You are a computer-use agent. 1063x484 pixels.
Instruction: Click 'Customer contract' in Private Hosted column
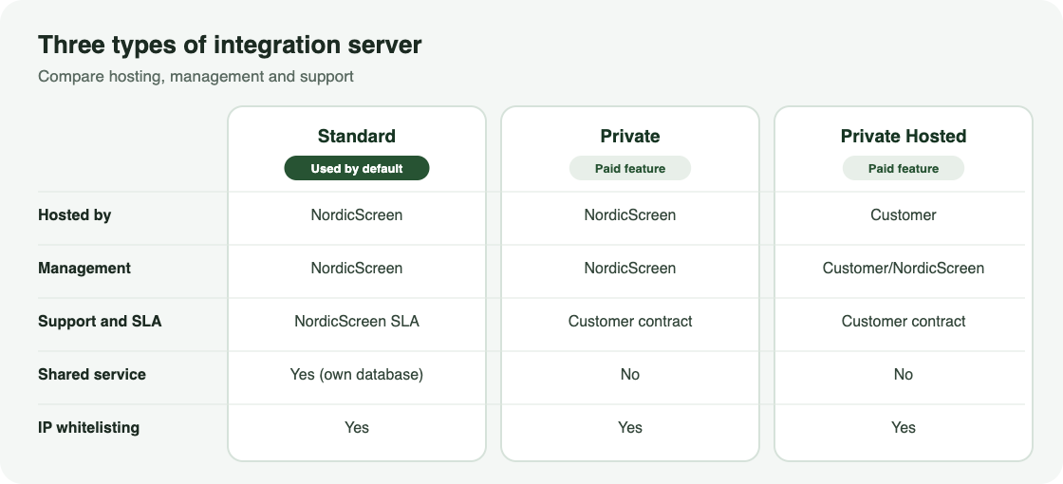pyautogui.click(x=903, y=321)
